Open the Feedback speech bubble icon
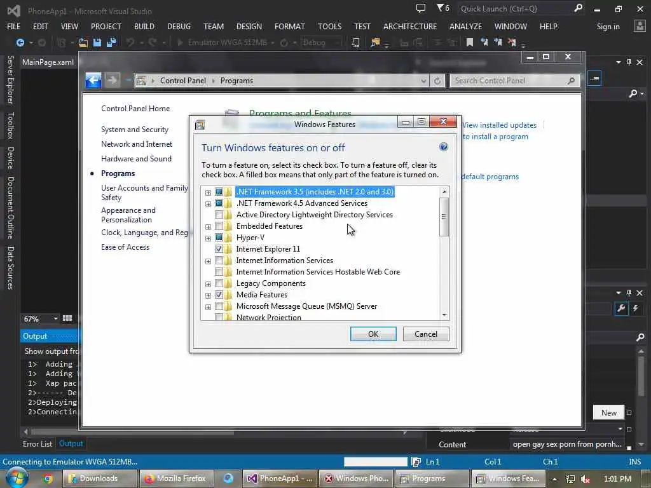Screen dimensions: 651x488 pos(421,8)
